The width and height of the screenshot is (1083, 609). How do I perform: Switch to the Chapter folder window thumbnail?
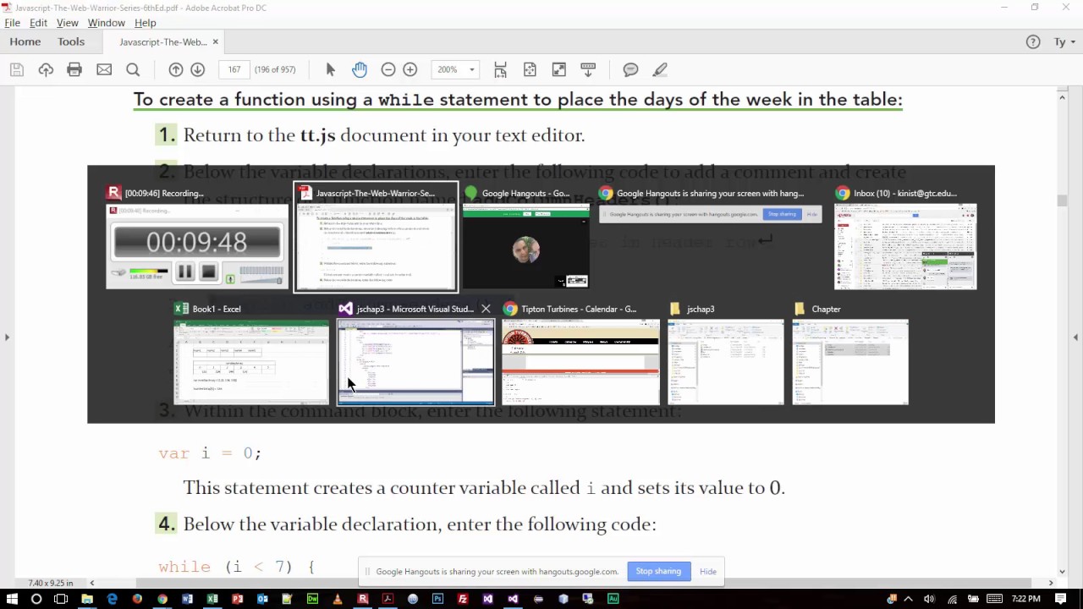coord(850,353)
